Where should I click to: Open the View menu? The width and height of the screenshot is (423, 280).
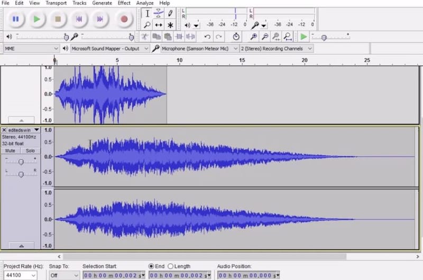click(x=34, y=3)
